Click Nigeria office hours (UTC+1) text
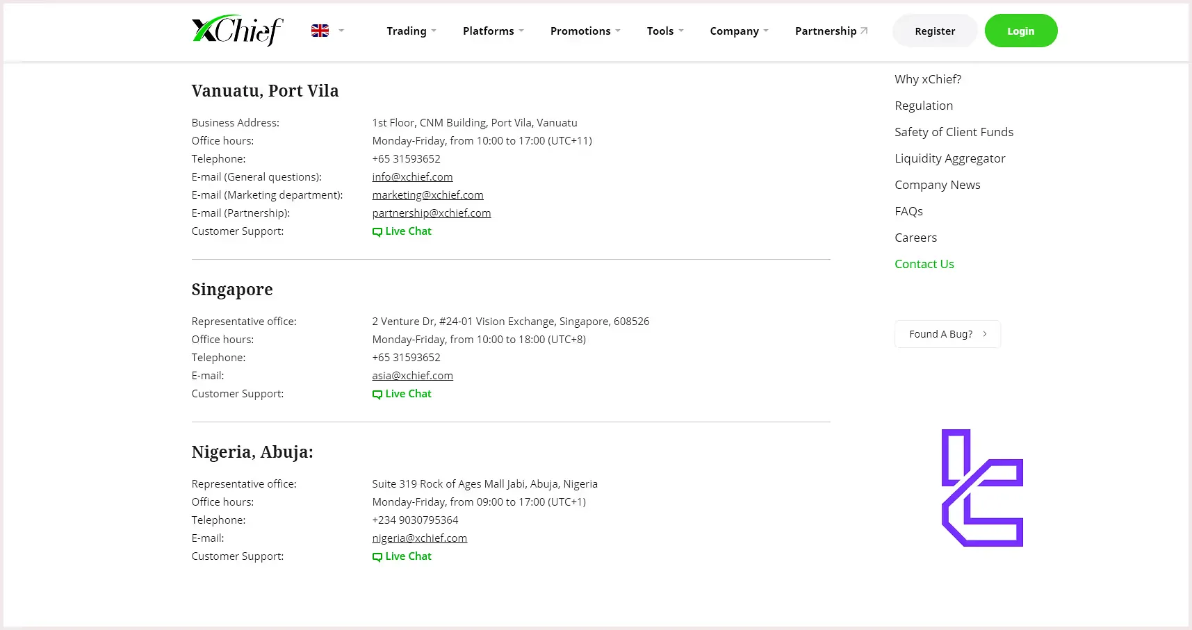 (479, 502)
